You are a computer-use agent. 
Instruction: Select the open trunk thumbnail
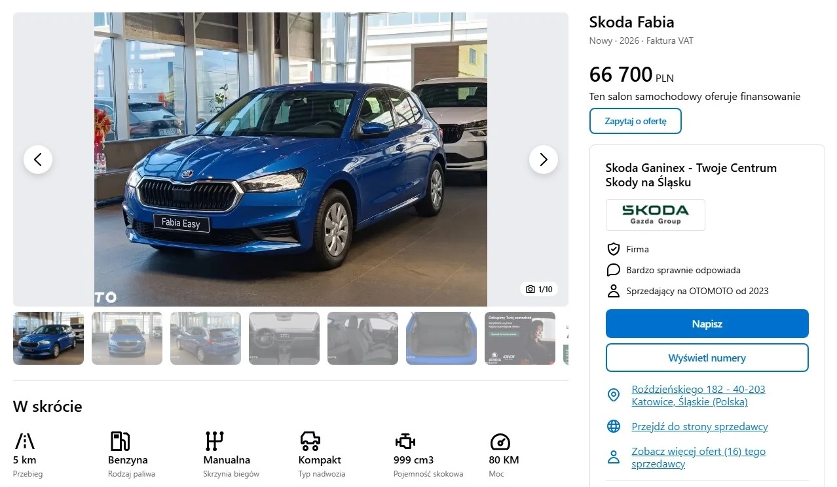pyautogui.click(x=441, y=338)
